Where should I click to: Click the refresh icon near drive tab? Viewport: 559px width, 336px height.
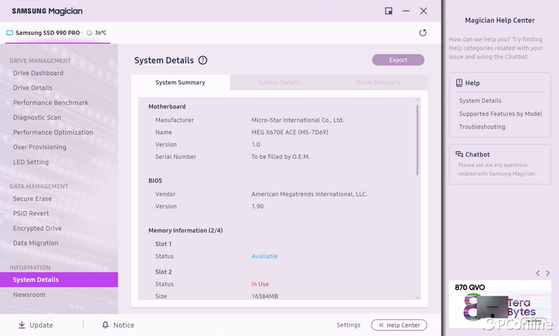click(422, 33)
